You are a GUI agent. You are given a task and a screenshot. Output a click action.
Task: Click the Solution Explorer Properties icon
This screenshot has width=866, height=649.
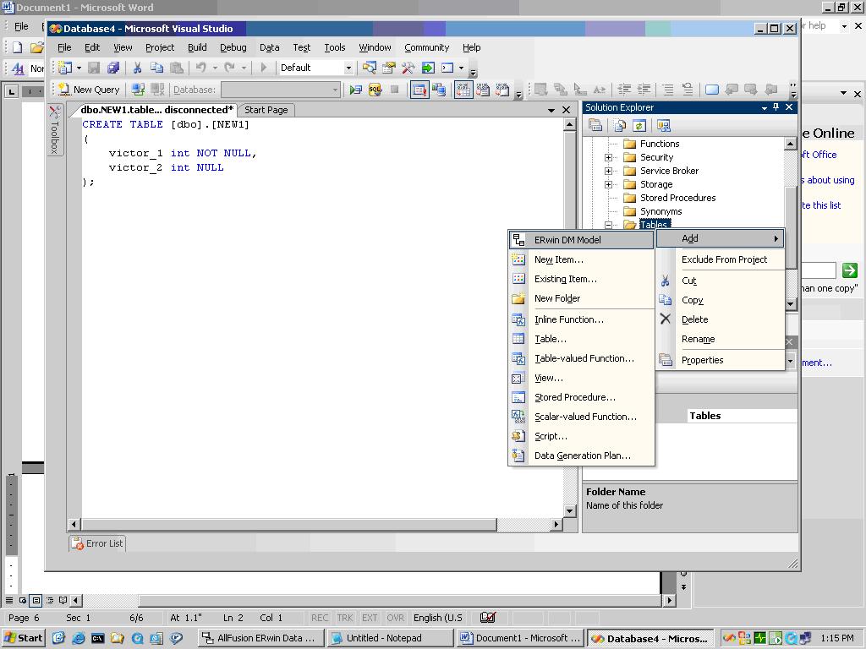coord(595,126)
